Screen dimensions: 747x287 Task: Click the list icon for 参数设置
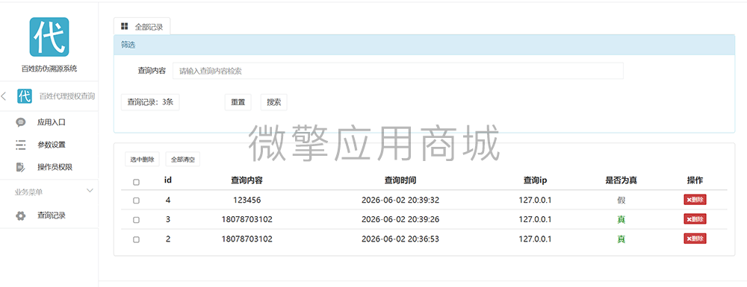click(20, 145)
